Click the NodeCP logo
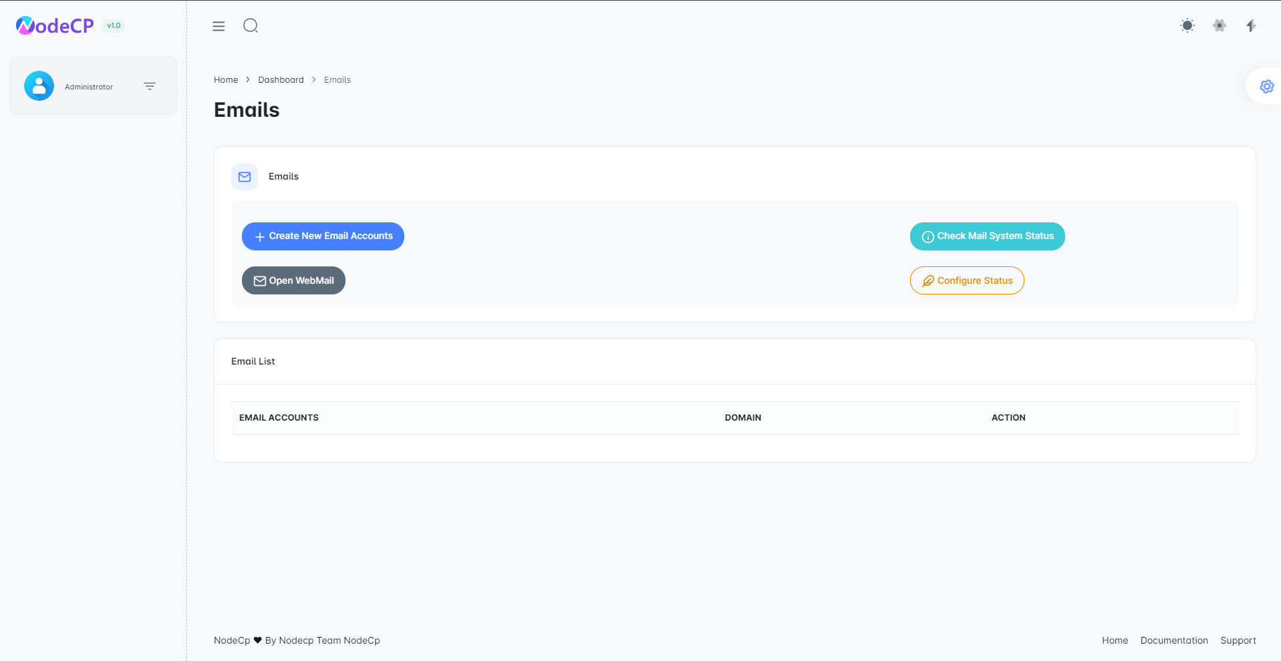 [x=55, y=26]
